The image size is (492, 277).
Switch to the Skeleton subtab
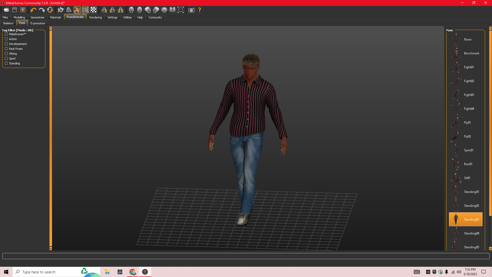8,23
